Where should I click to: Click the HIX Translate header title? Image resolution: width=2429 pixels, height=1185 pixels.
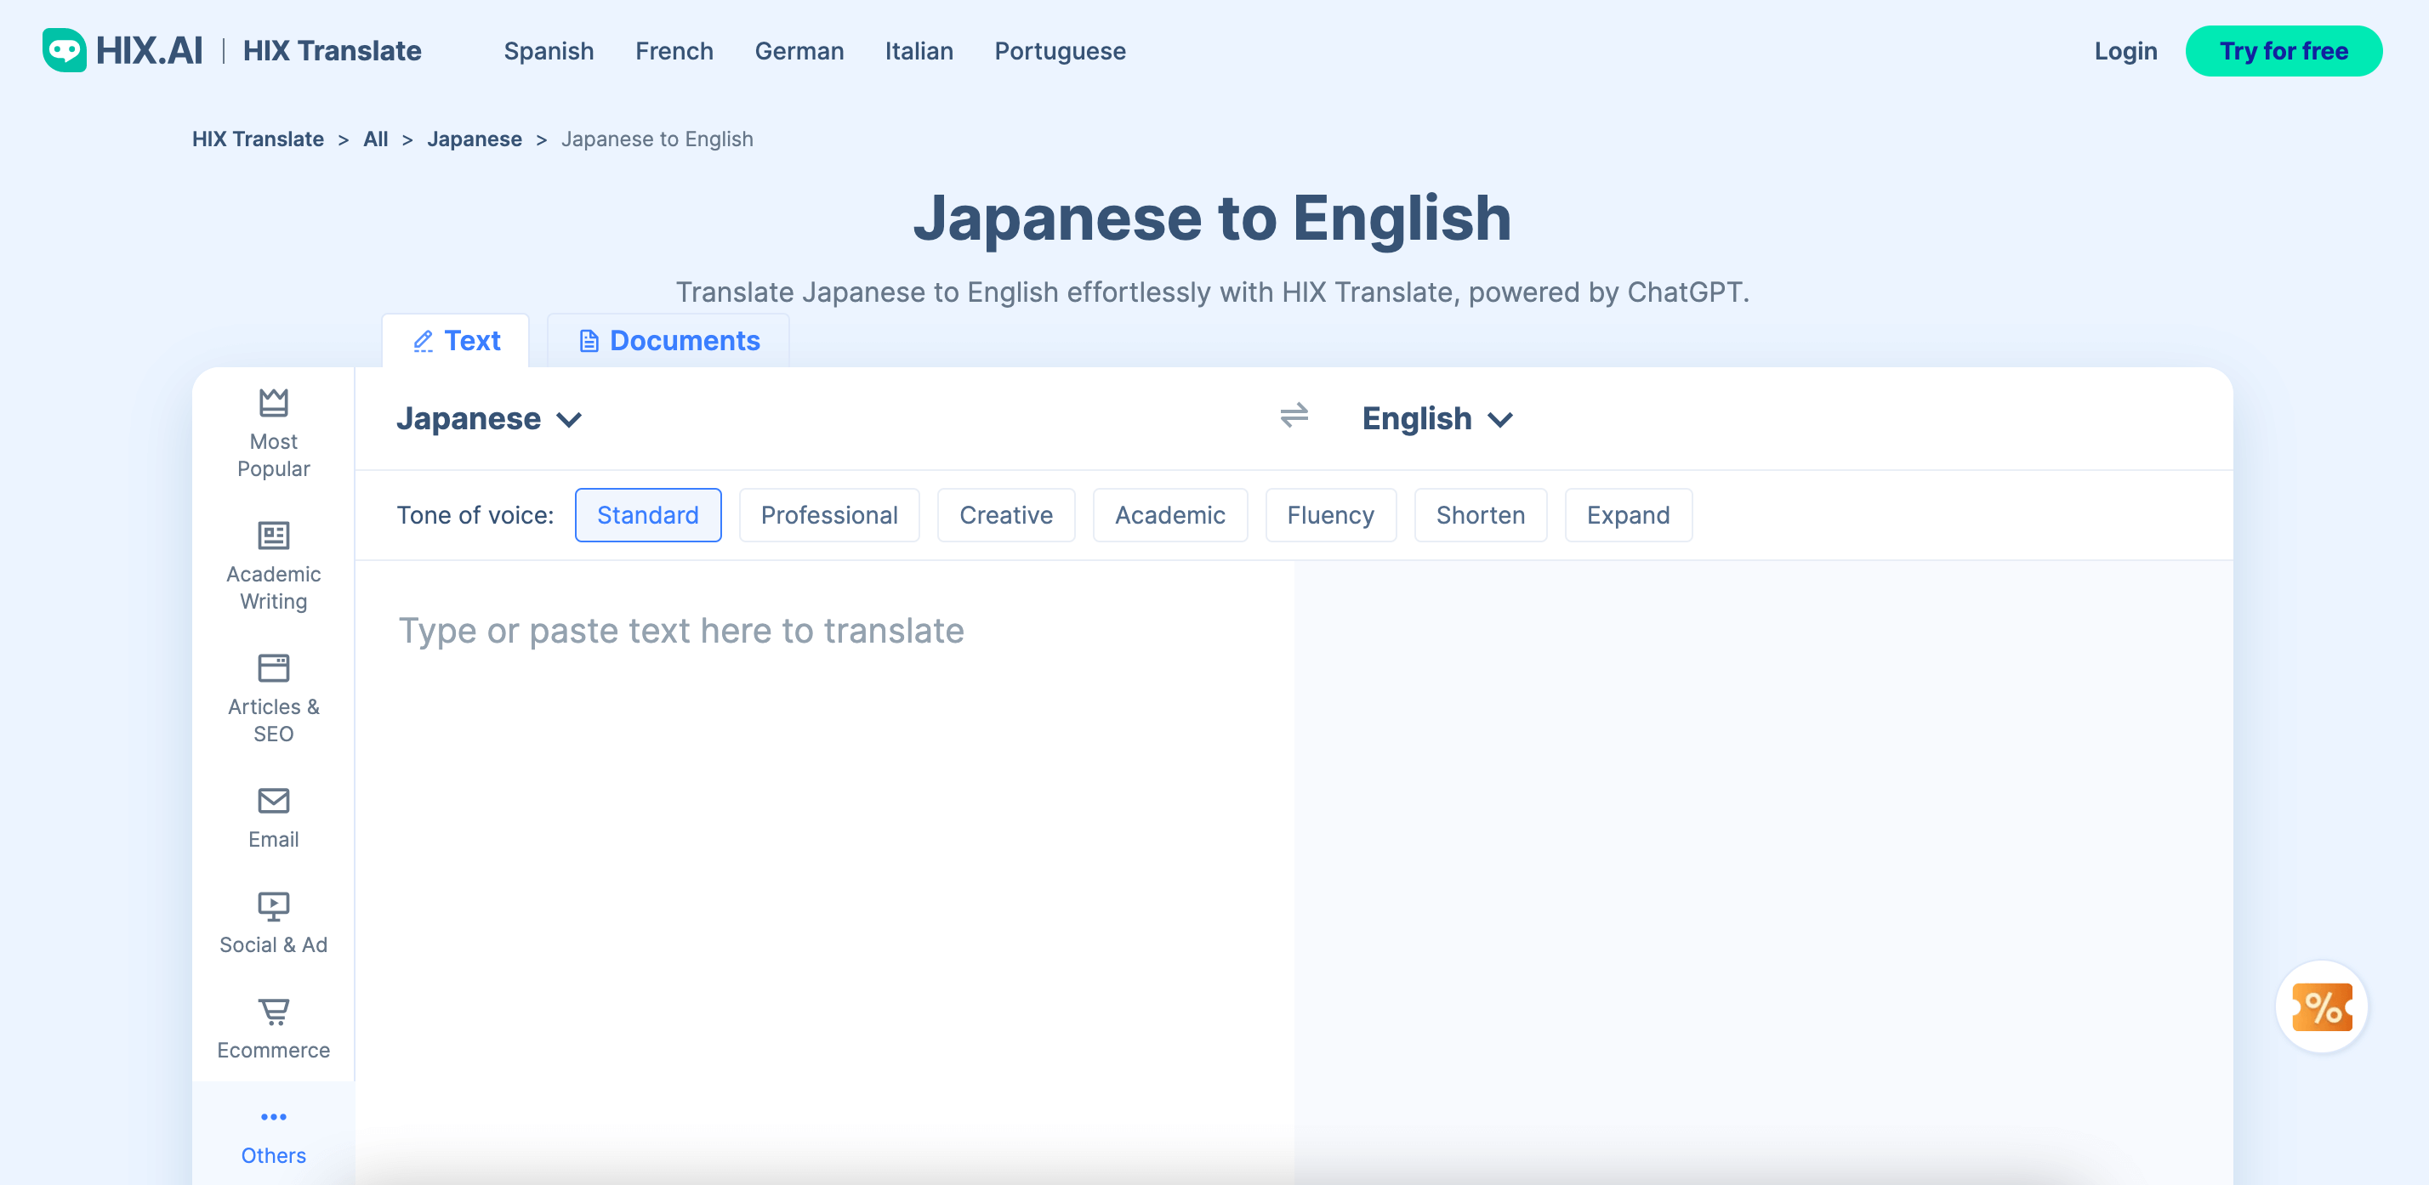point(332,51)
